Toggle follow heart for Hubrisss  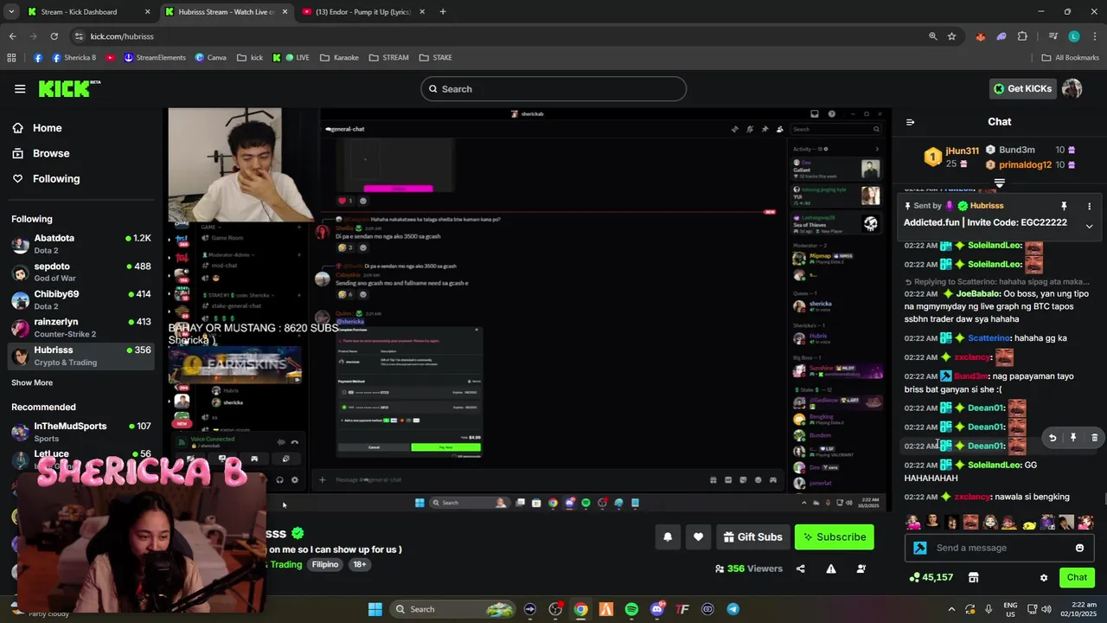[698, 537]
